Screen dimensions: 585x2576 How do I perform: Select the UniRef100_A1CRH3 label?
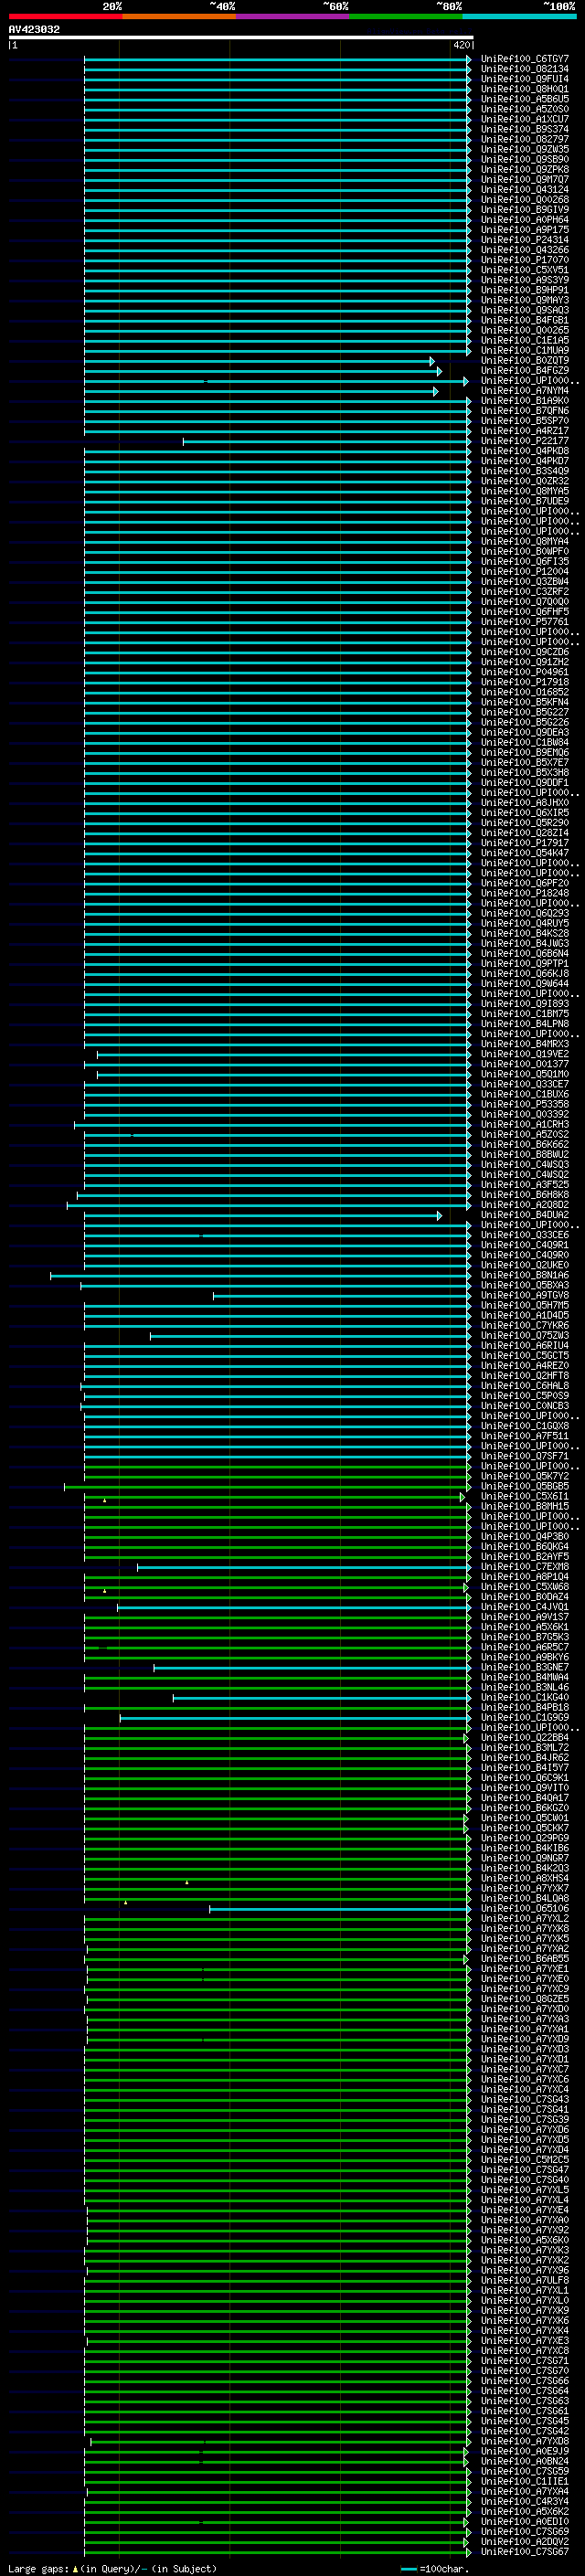(x=524, y=1124)
